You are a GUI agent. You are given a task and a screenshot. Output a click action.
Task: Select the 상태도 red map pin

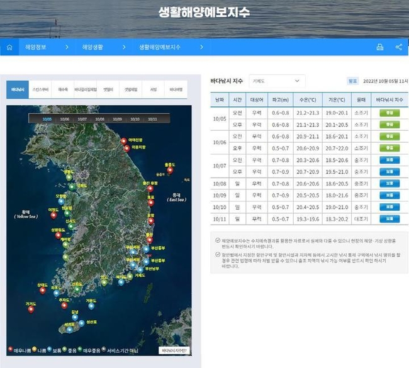(x=42, y=289)
